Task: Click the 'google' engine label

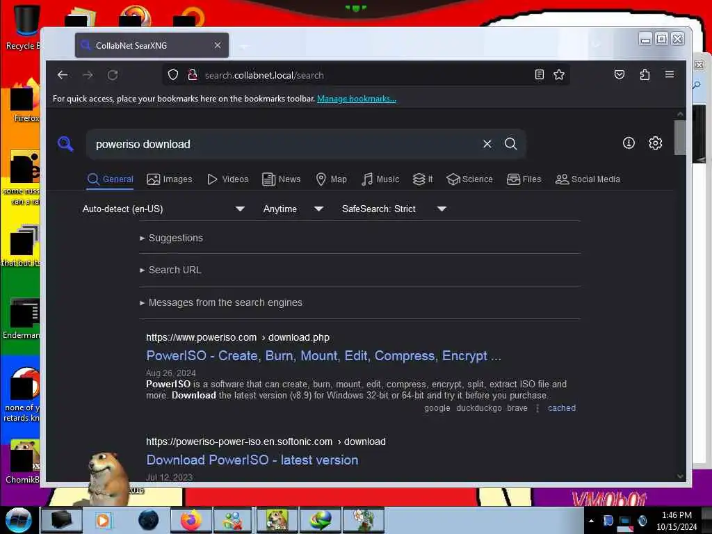Action: point(437,407)
